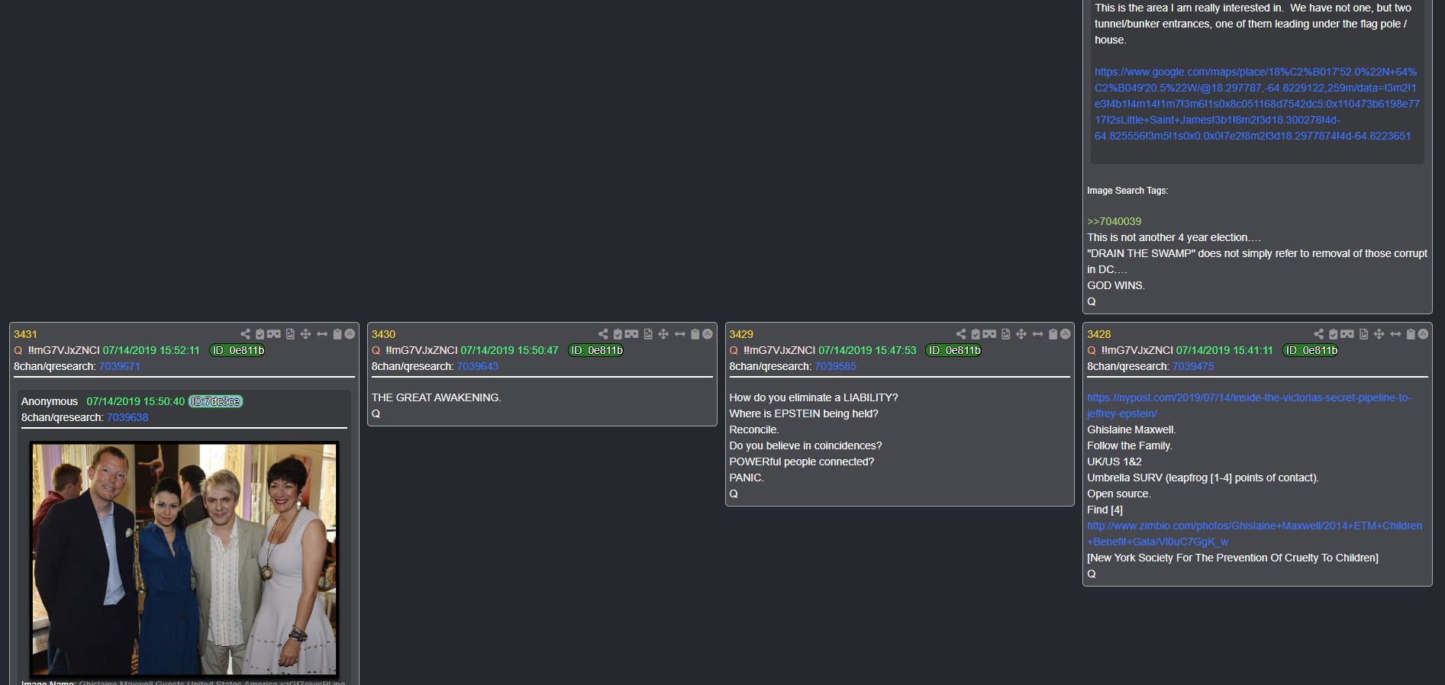Select "Where is EPSTEIN being held?" line
This screenshot has height=685, width=1445.
(x=804, y=413)
